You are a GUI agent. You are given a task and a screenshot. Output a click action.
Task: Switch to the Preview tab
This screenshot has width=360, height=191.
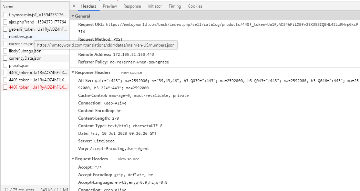[110, 6]
